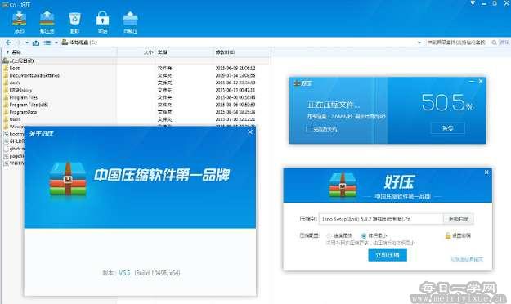Click the V5.5 version text
Screen dimensions: 511x304
pos(124,273)
